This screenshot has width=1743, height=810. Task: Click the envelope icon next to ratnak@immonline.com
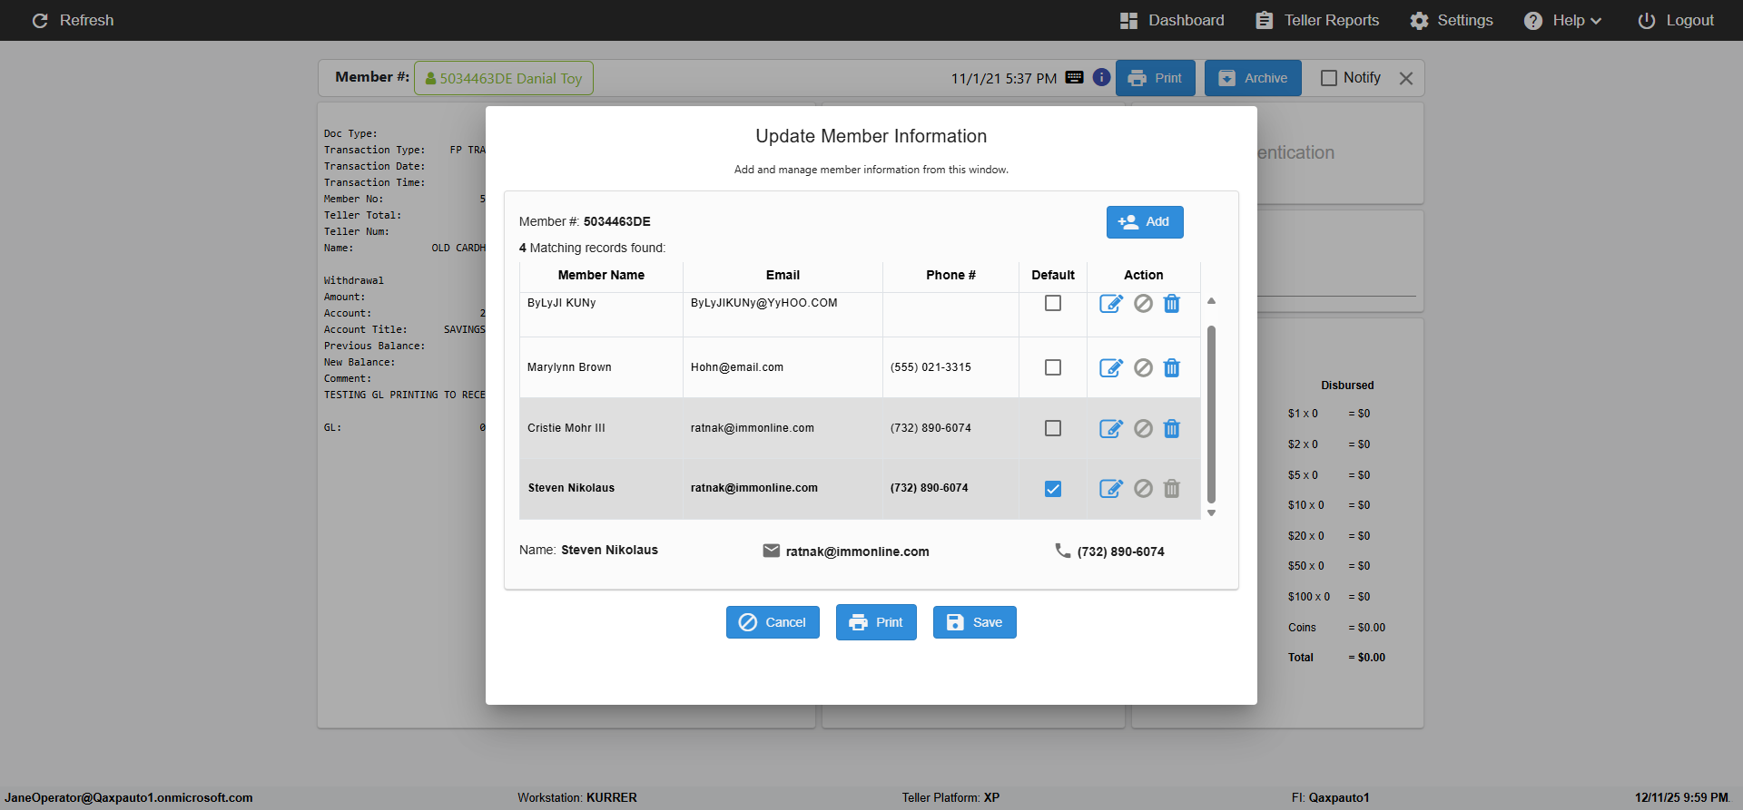click(x=772, y=551)
